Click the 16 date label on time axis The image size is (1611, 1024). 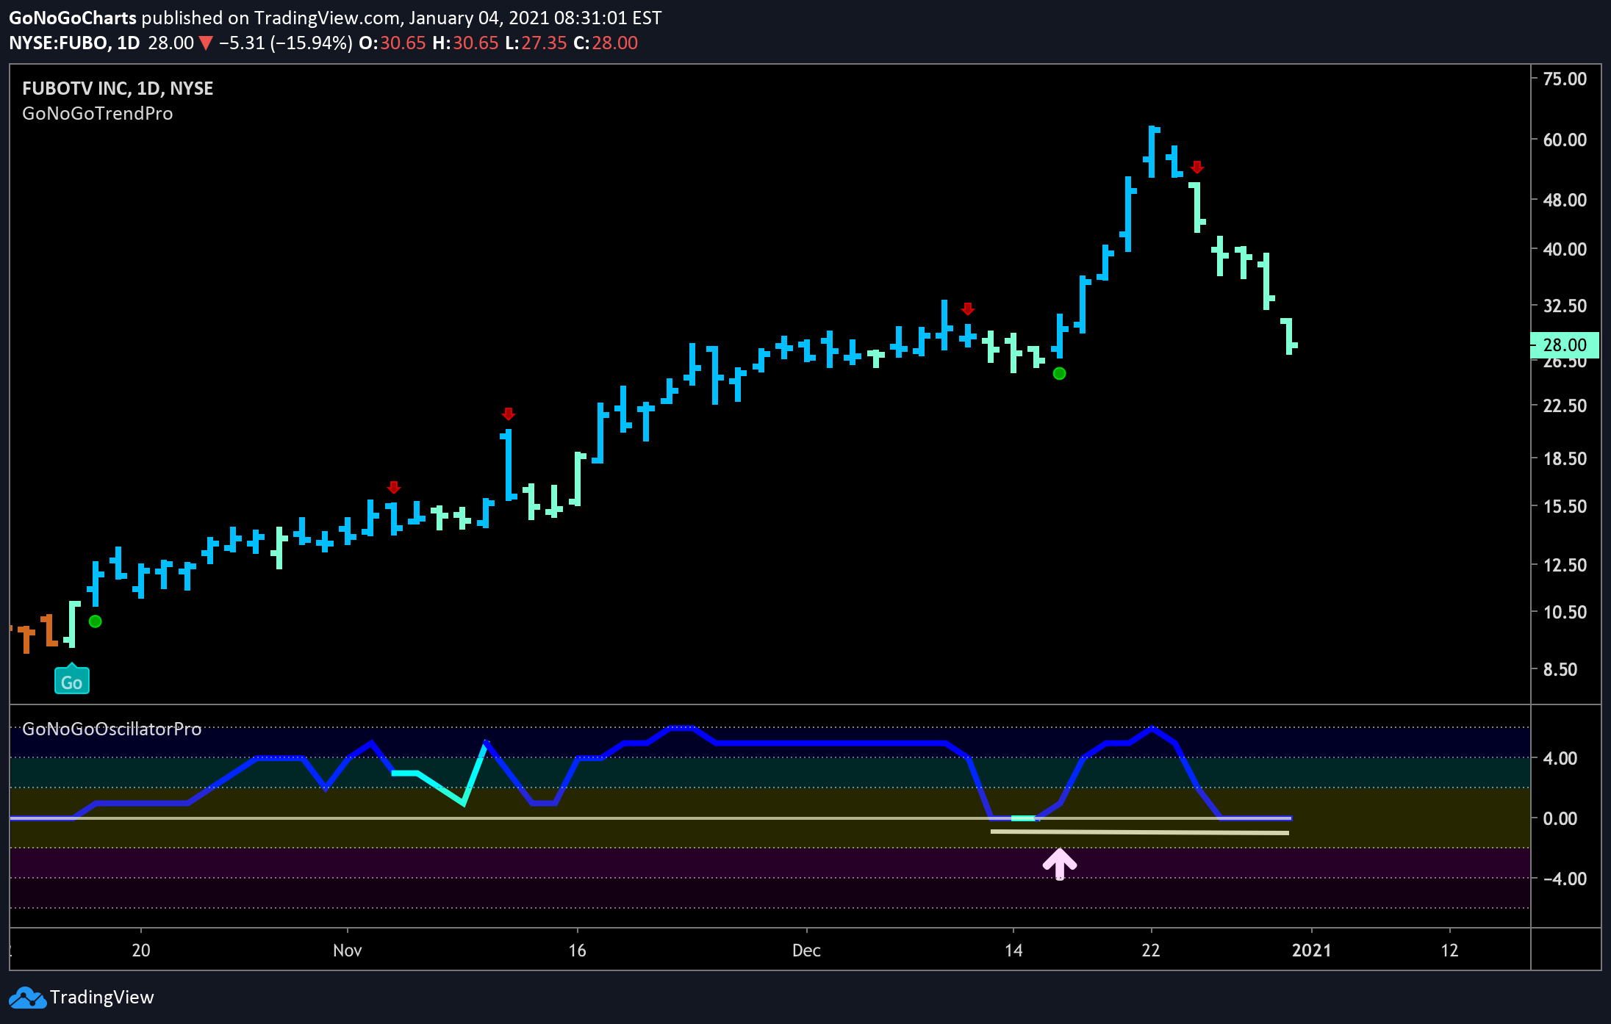pos(578,951)
